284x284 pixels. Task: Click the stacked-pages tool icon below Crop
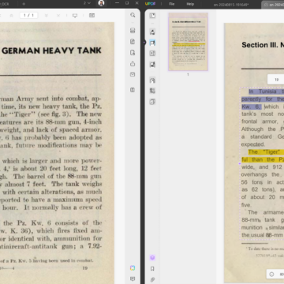coord(152,102)
